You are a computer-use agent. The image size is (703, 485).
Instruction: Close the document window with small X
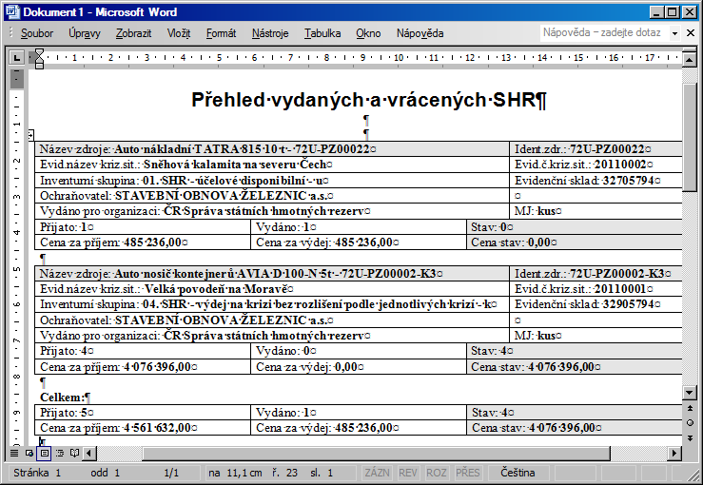691,32
